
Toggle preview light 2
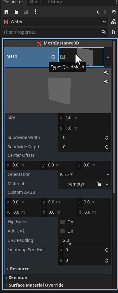(106, 81)
